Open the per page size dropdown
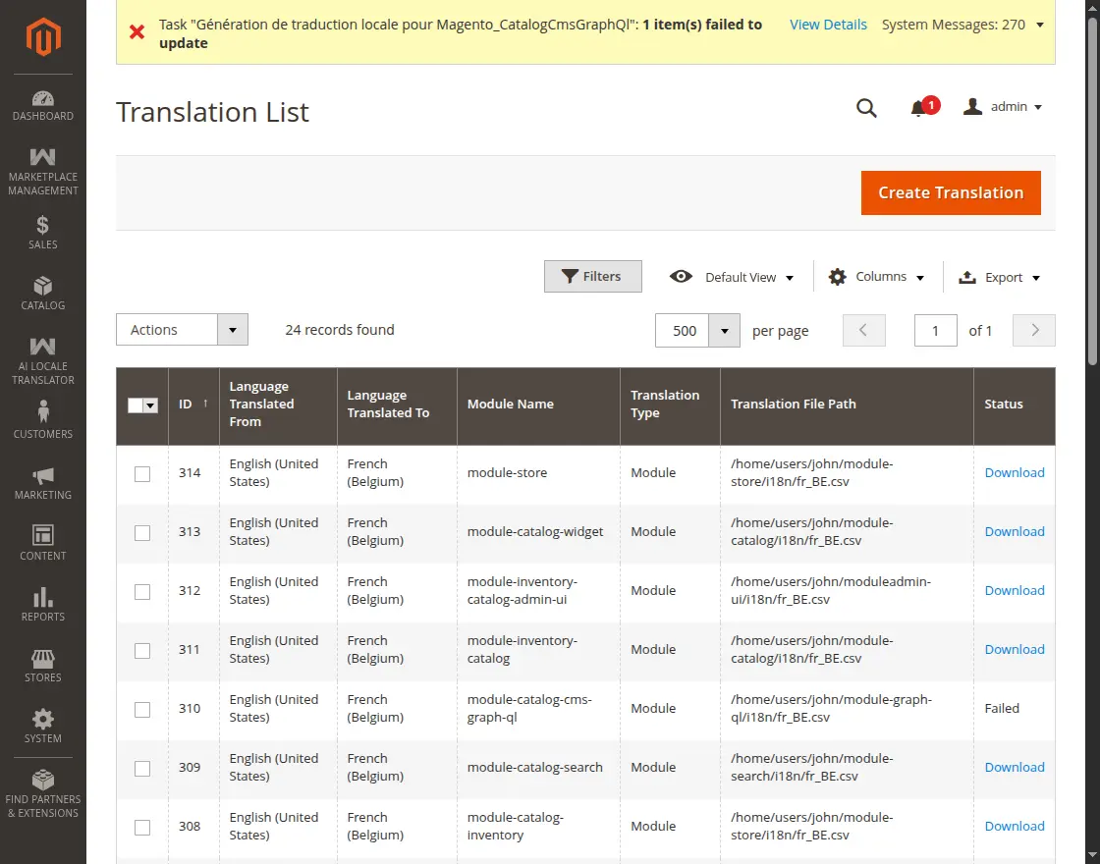The width and height of the screenshot is (1100, 864). click(x=724, y=331)
